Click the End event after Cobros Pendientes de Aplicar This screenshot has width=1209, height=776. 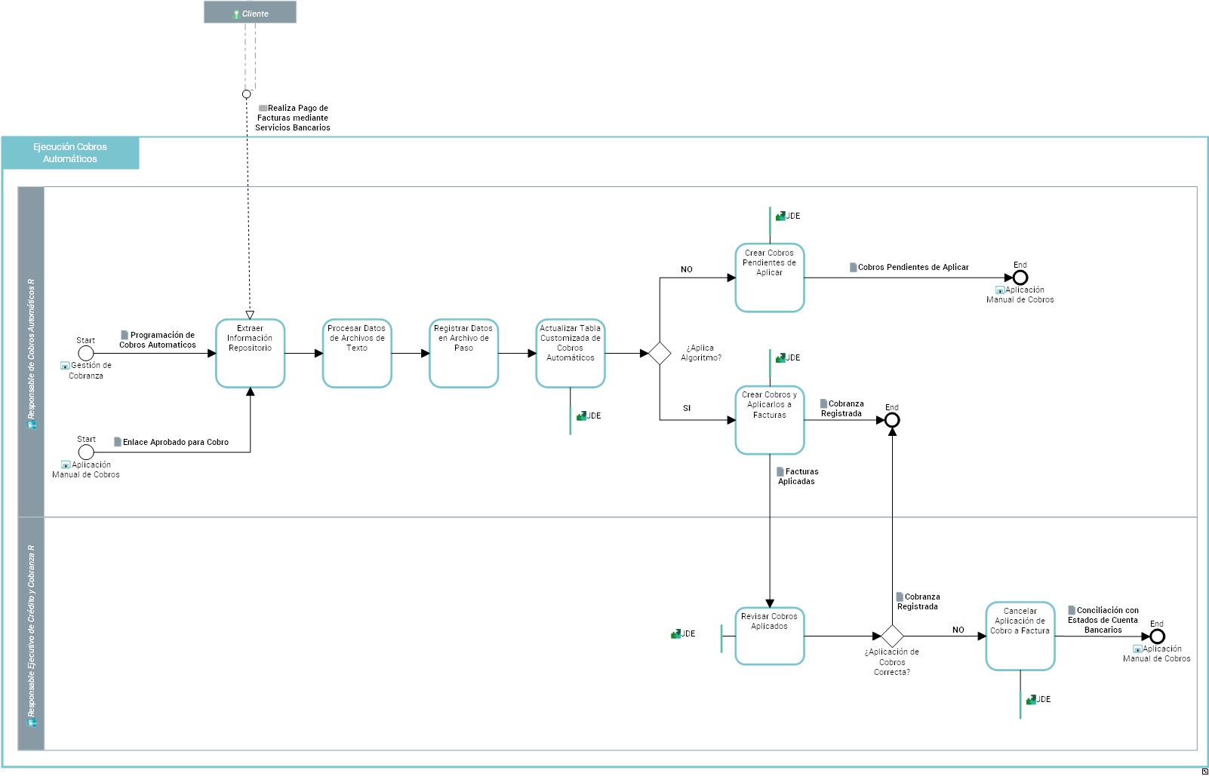click(x=1020, y=278)
